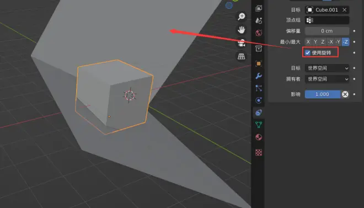Screen dimensions: 364x208
Task: Animate 目标 space property via its dot
Action: pos(354,68)
